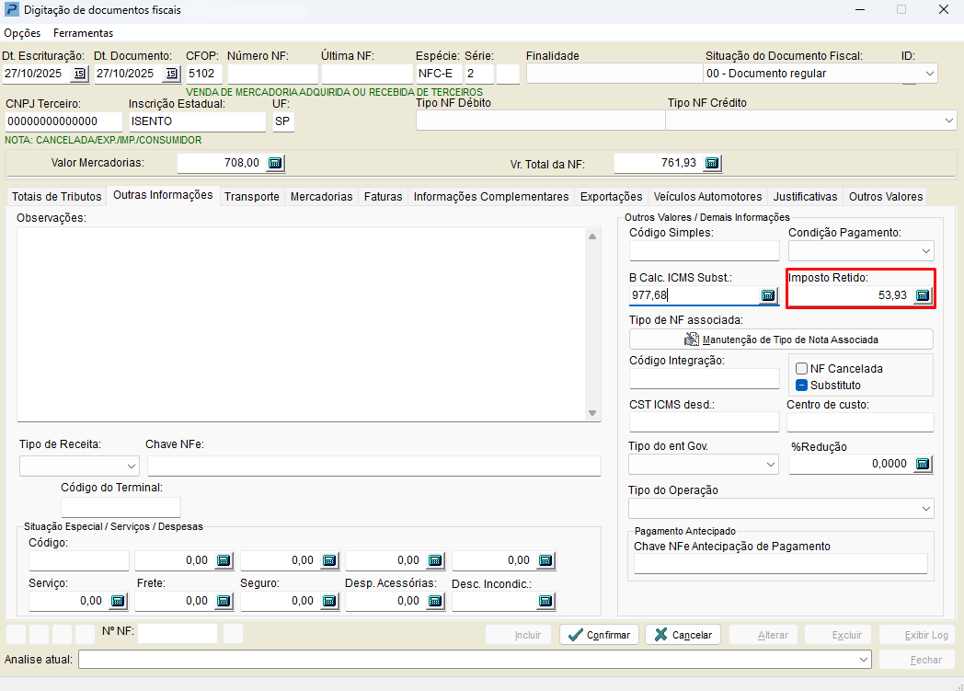Open calculator for %Redução field
The width and height of the screenshot is (964, 691).
click(x=923, y=465)
